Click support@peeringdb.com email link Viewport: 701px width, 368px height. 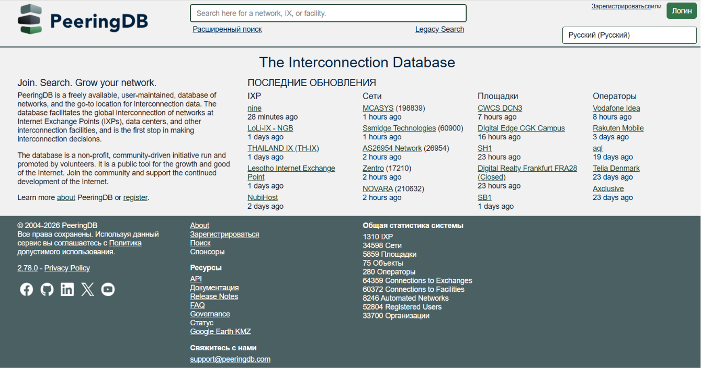pos(230,359)
